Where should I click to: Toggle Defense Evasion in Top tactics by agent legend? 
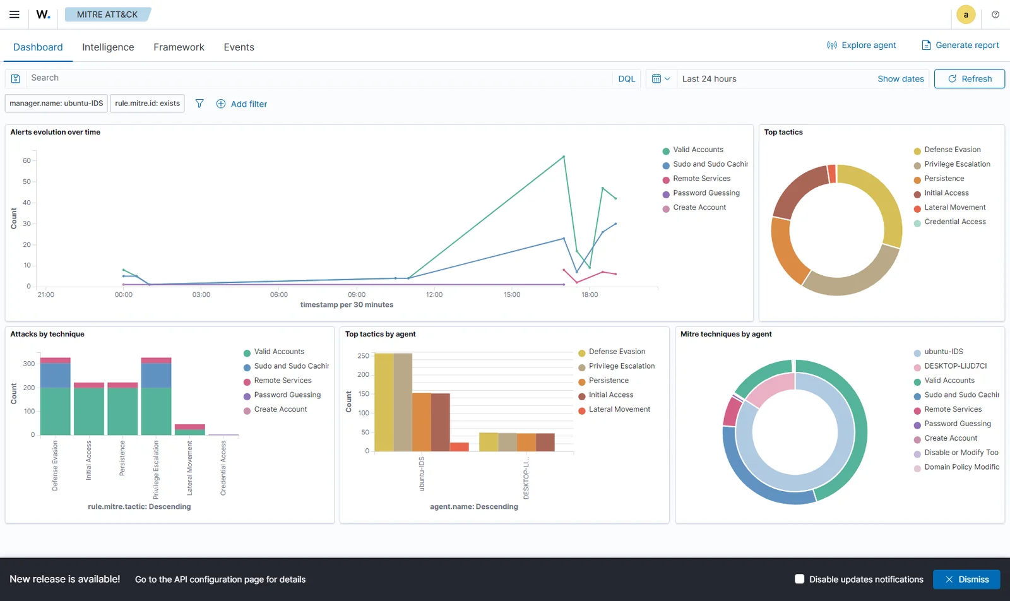click(611, 352)
